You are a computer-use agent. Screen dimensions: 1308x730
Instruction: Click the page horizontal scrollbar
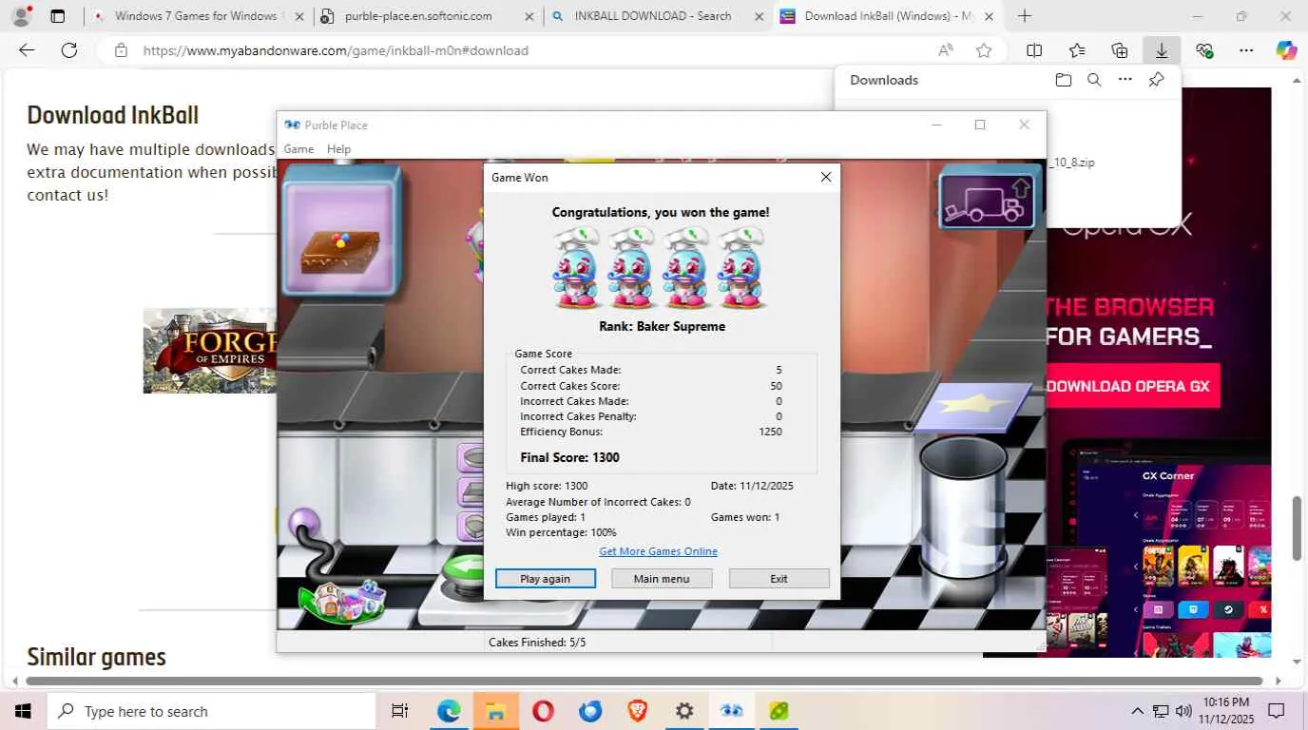(x=644, y=681)
